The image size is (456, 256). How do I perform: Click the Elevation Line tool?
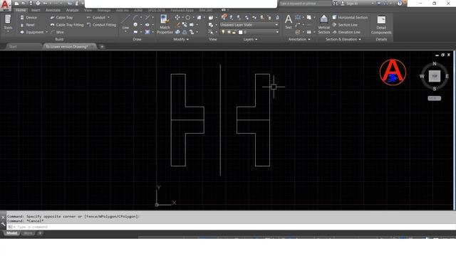(x=346, y=32)
